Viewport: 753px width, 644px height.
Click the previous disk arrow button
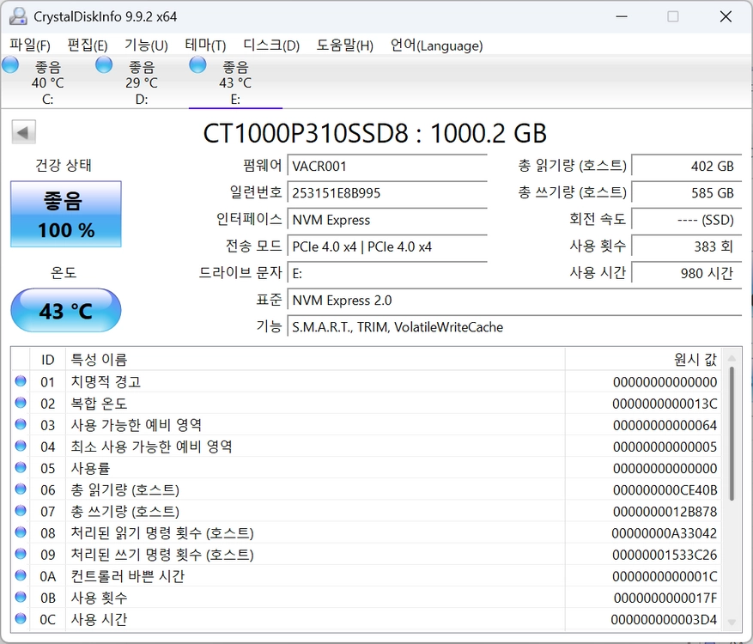[23, 132]
